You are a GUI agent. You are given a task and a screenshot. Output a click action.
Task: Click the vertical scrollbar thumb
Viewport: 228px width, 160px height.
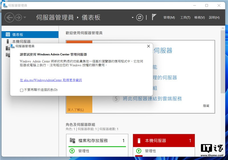pos(223,62)
